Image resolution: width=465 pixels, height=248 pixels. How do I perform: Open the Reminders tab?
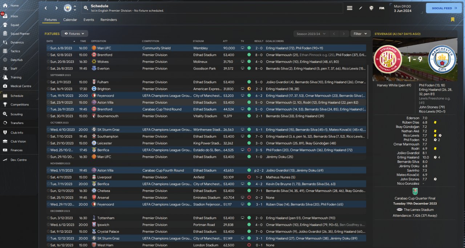click(109, 20)
